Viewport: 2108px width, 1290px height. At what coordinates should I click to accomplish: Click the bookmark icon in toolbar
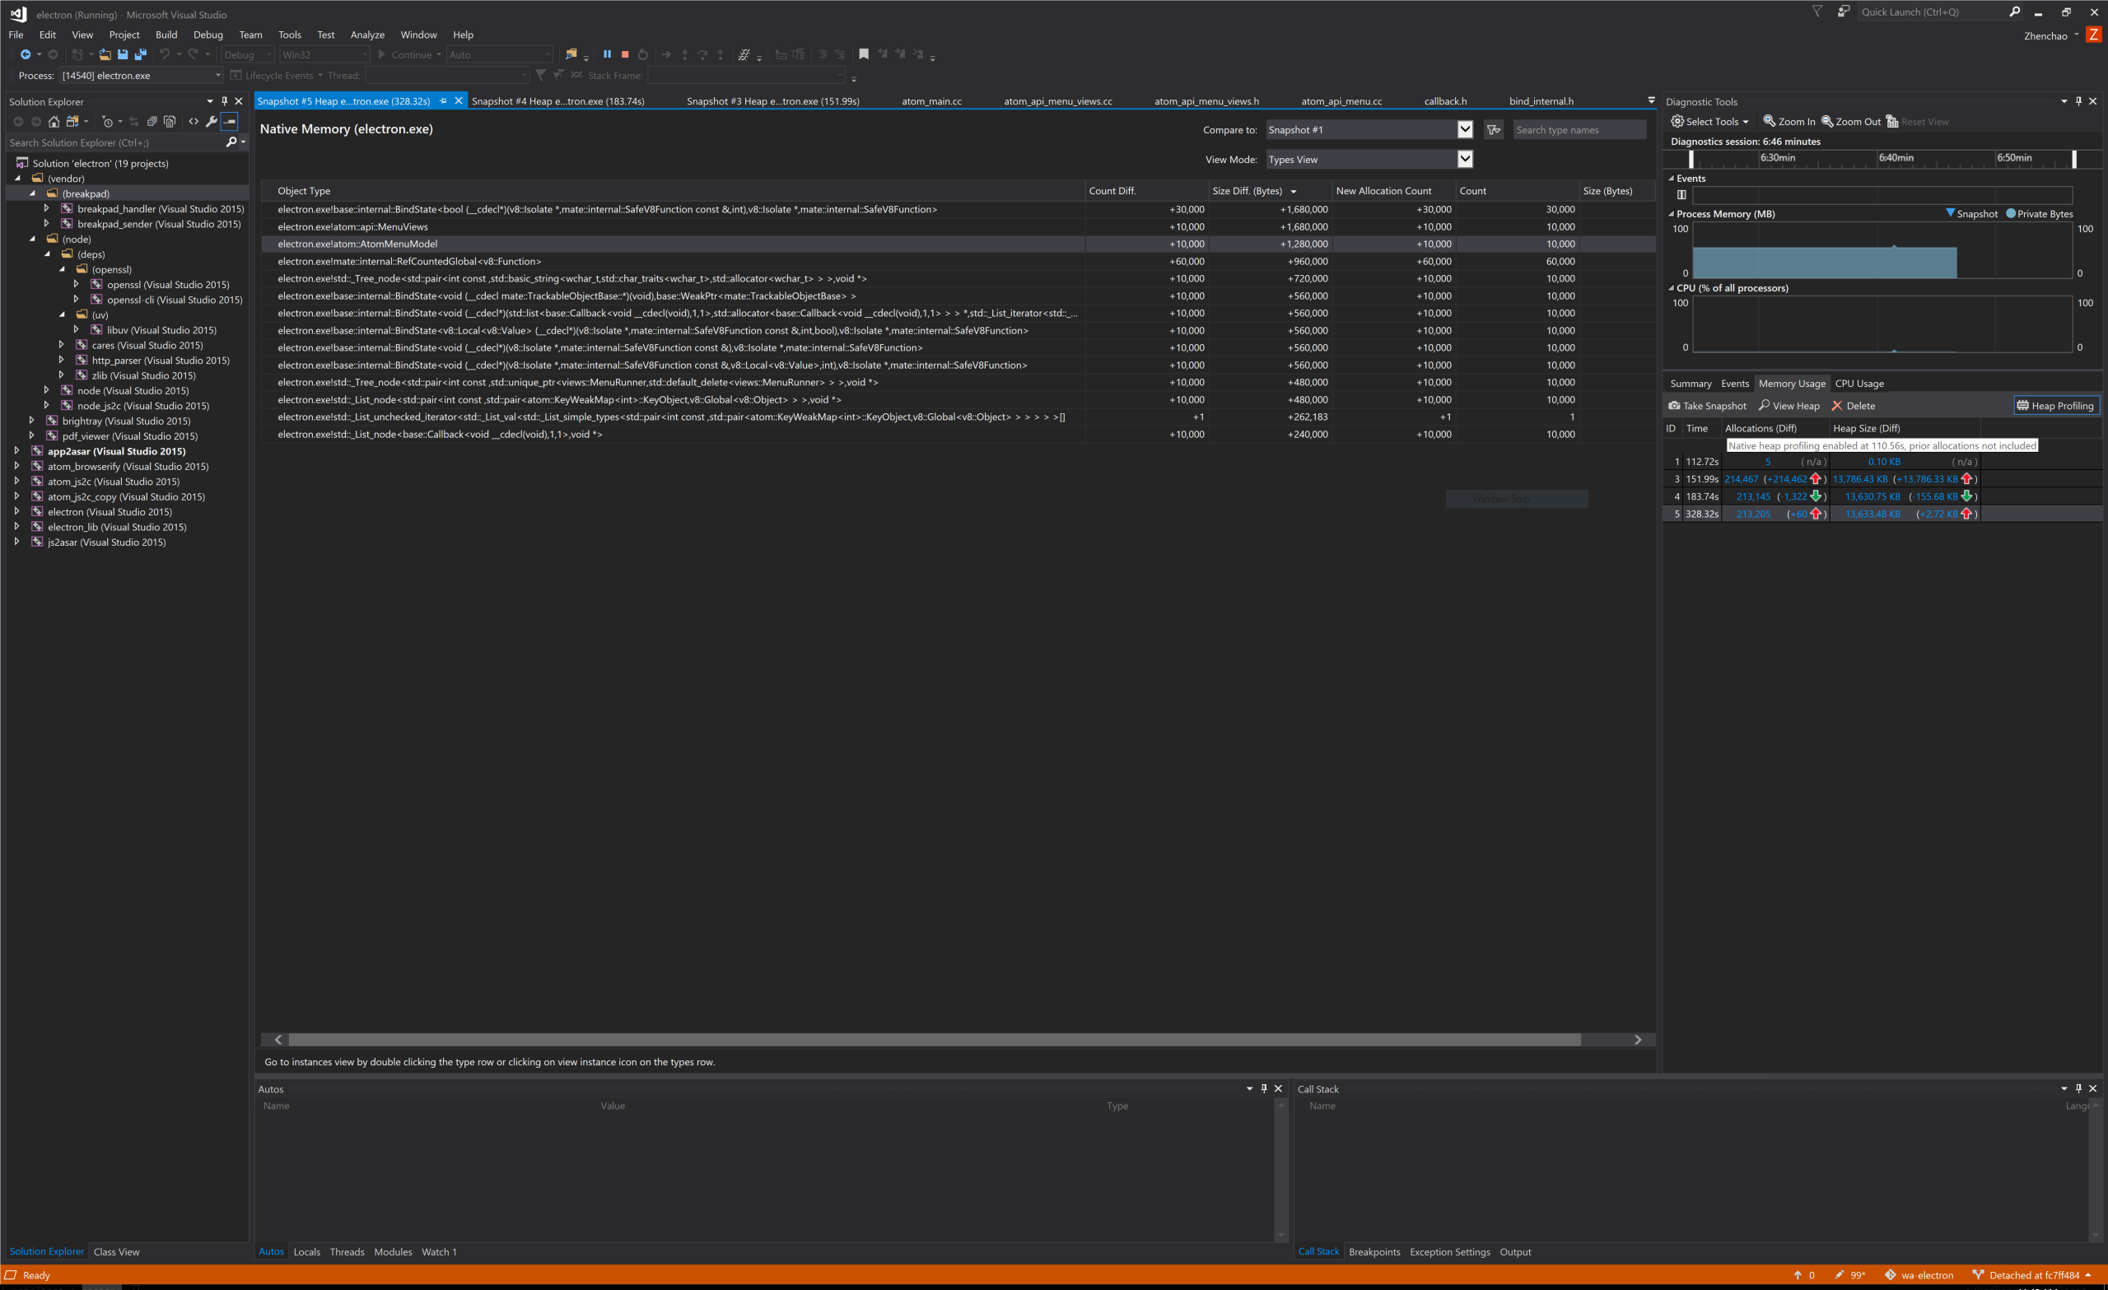pos(864,55)
